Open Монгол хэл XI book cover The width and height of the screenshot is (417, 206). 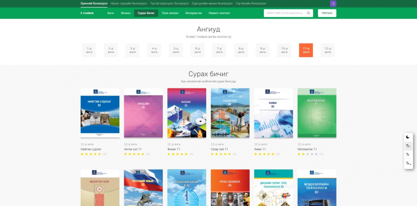(x=100, y=188)
